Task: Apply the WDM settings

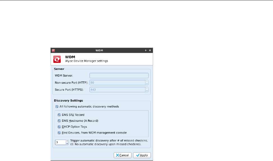Action: [x=142, y=155]
